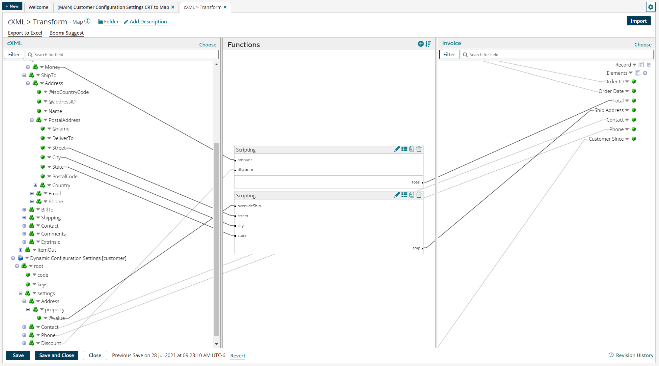
Task: Open the settings gear in the top-right corner
Action: 651,7
